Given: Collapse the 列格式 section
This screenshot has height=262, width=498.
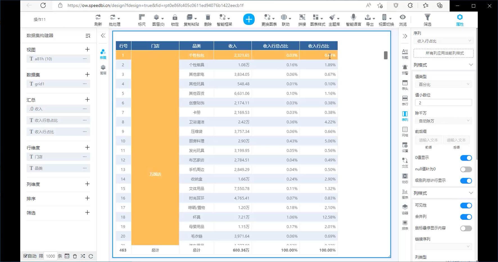Looking at the screenshot, I should point(471,65).
